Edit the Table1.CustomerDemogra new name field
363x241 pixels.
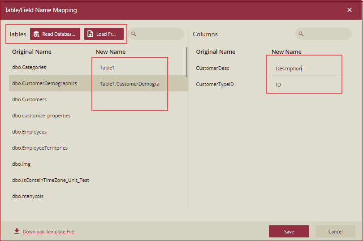(x=130, y=84)
